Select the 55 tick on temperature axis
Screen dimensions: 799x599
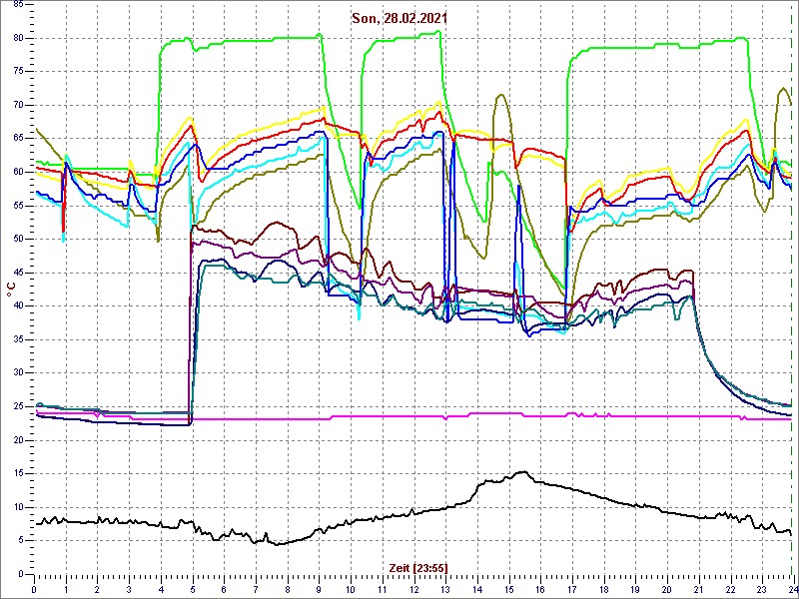[x=18, y=206]
